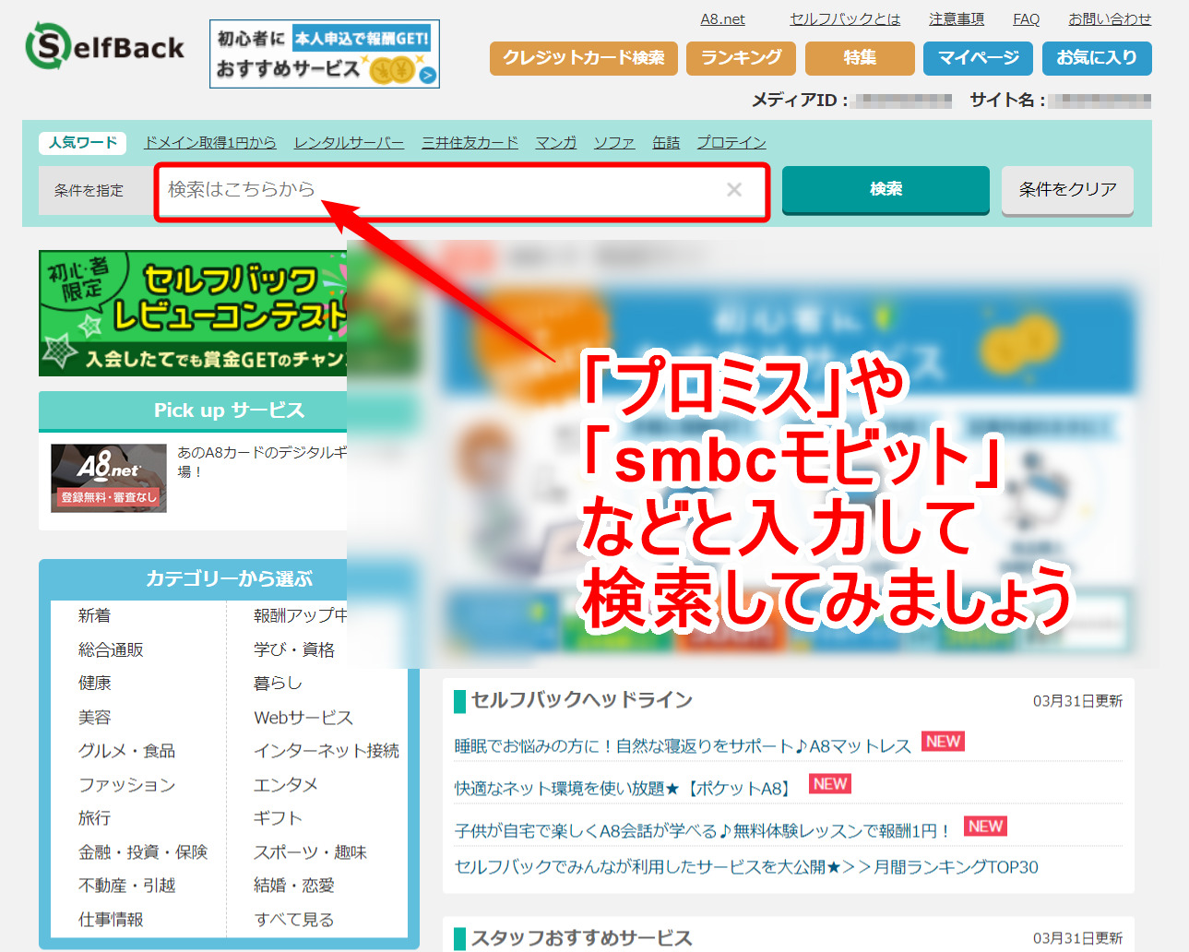Click 人気ワード label
Screen dimensions: 1189x952
(x=83, y=143)
